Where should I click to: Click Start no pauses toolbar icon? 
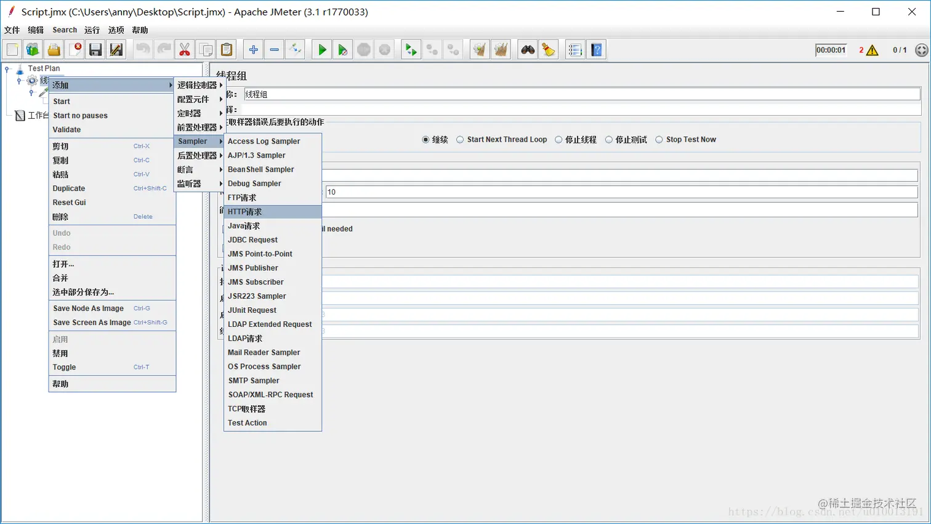(x=343, y=50)
